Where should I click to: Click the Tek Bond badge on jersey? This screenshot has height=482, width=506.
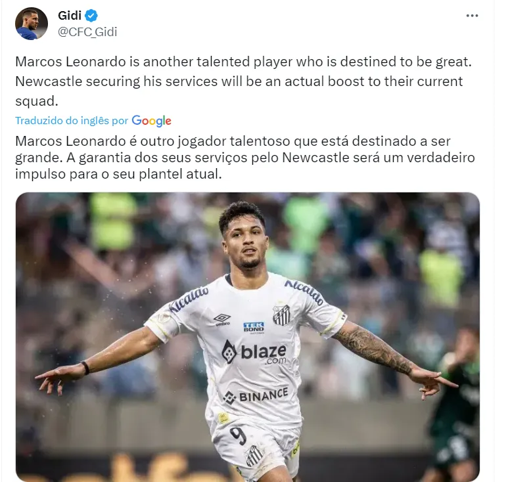[254, 327]
